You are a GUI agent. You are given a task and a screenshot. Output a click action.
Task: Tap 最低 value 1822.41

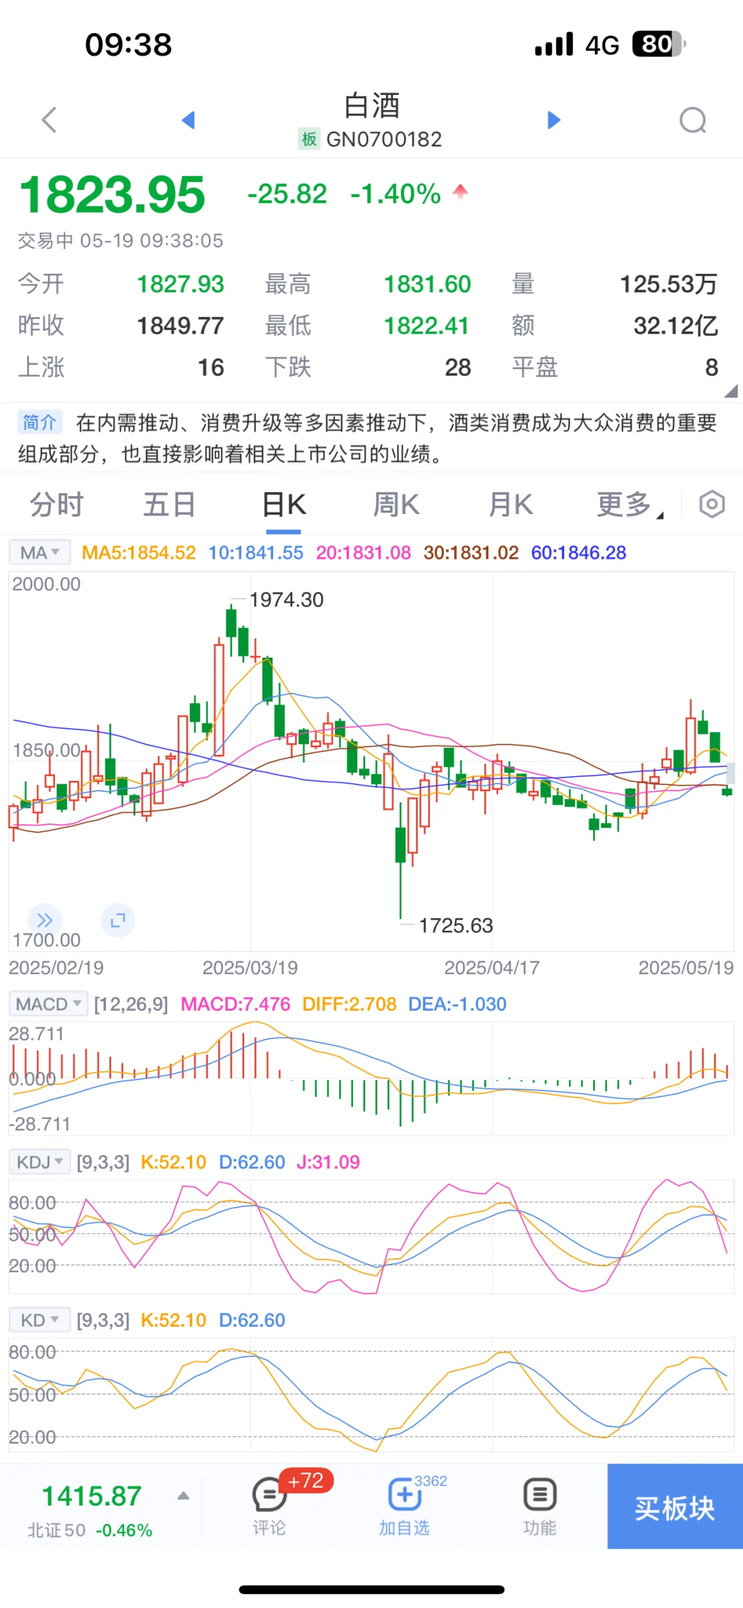coord(427,325)
